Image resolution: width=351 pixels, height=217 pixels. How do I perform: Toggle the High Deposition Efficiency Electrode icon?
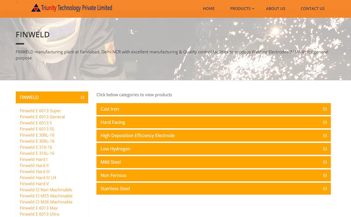(325, 135)
